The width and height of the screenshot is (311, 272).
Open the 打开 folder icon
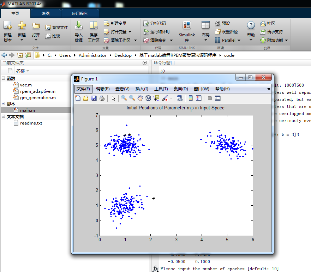(36, 25)
